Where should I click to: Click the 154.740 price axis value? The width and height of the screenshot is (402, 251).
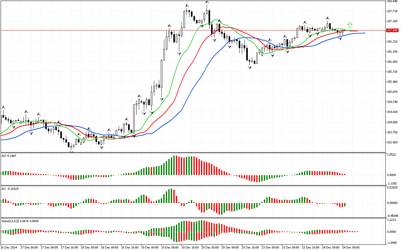coord(393,102)
